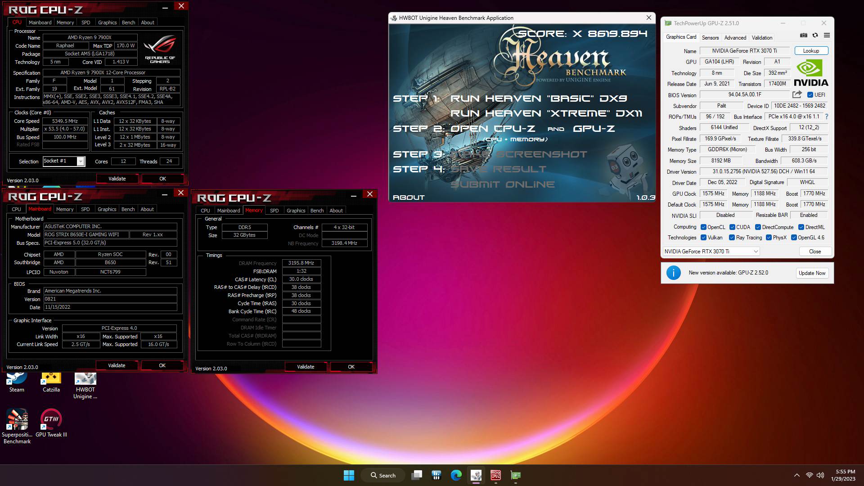864x486 pixels.
Task: Click the Close button in GPU-Z
Action: click(815, 252)
